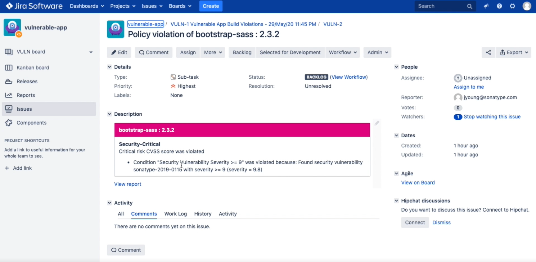Click Assign to me link
Image resolution: width=536 pixels, height=262 pixels.
469,87
